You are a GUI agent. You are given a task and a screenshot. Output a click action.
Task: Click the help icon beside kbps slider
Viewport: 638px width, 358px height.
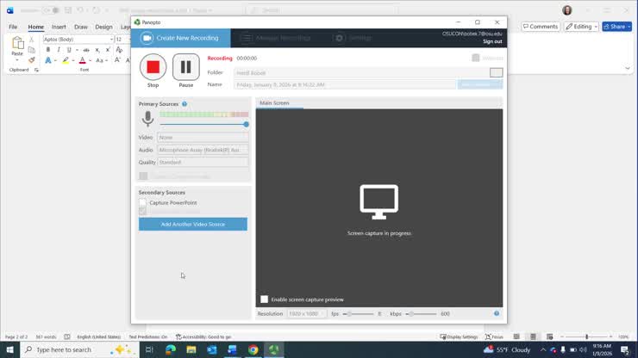pos(497,313)
